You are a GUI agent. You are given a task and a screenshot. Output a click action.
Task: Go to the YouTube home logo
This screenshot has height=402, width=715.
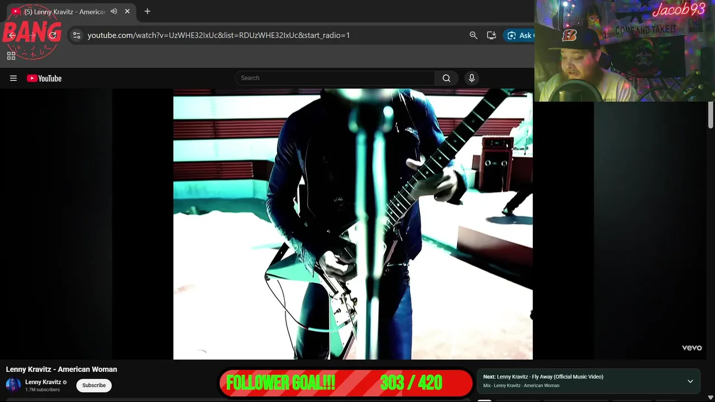point(44,78)
